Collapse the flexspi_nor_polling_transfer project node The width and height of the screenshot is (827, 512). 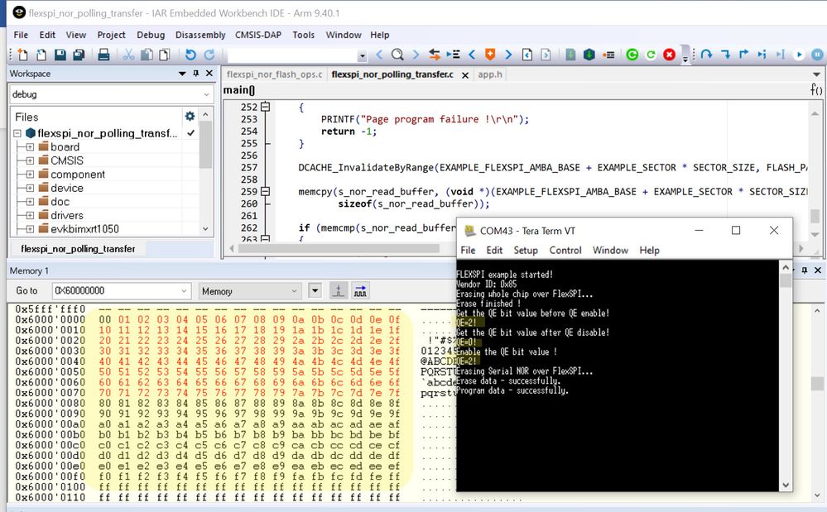coord(17,133)
